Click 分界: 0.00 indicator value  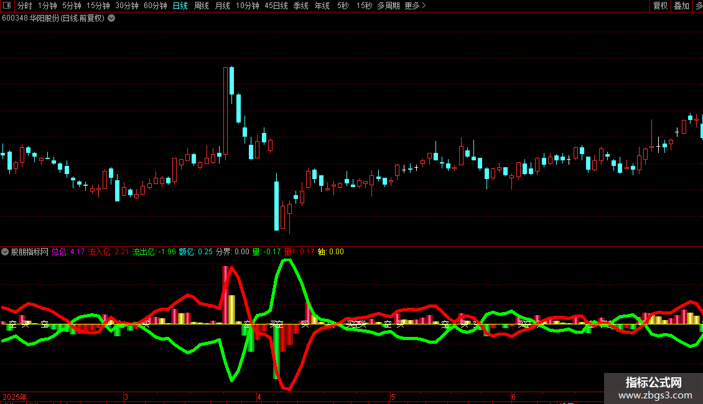click(232, 252)
